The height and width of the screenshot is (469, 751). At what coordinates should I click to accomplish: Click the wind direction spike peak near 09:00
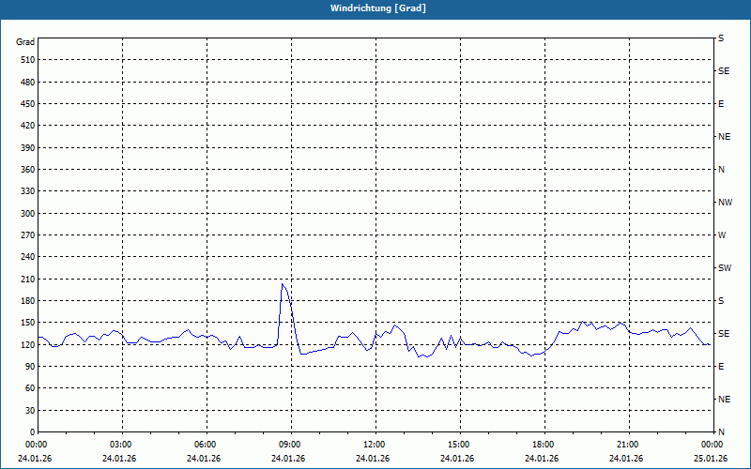pos(283,284)
